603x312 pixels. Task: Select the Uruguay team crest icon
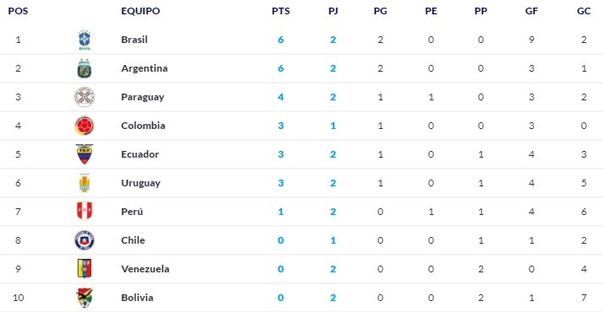[84, 183]
